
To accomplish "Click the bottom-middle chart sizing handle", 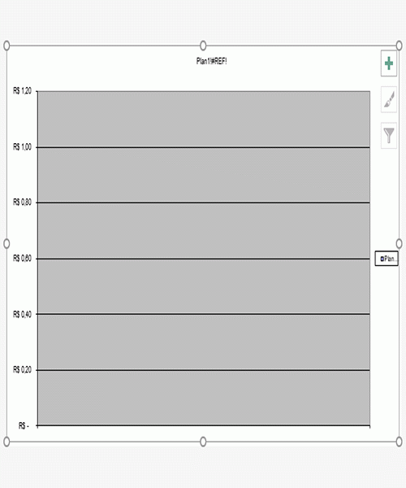I will (203, 442).
